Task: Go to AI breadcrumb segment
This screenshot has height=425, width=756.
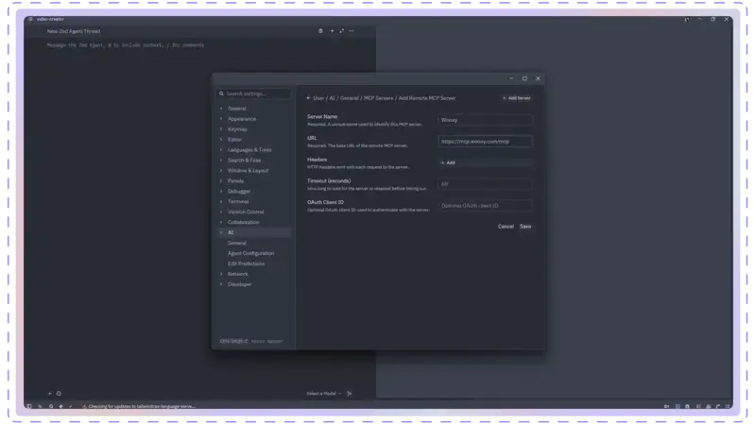Action: tap(333, 98)
